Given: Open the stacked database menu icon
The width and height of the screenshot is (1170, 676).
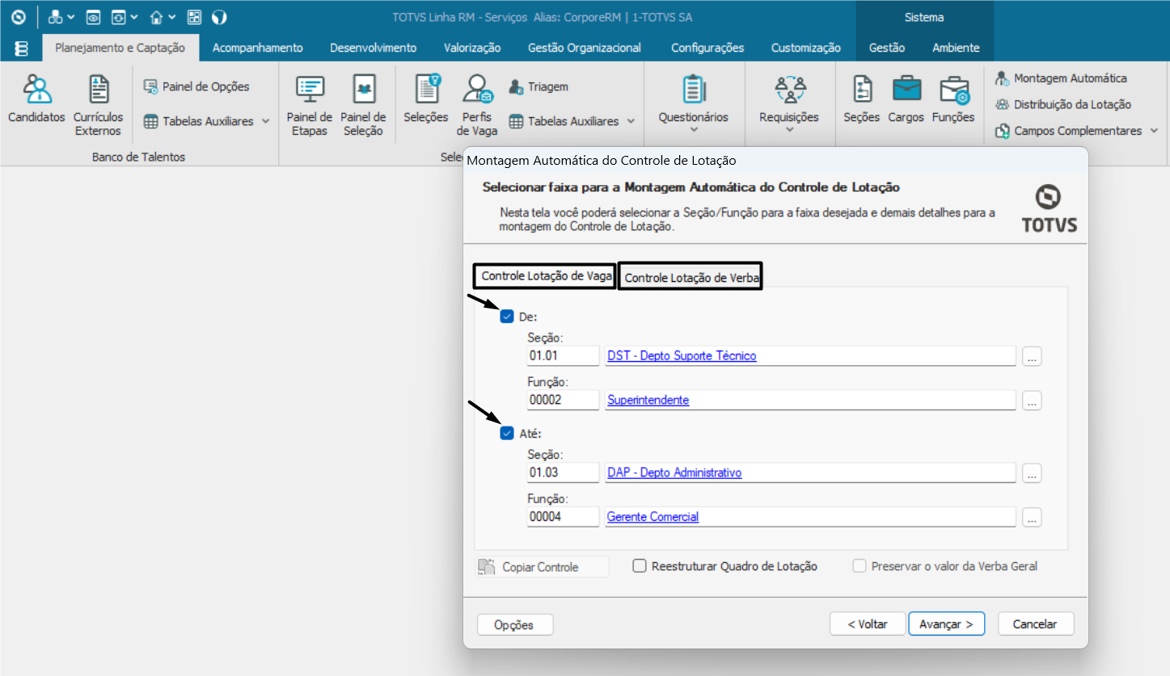Looking at the screenshot, I should [x=22, y=48].
